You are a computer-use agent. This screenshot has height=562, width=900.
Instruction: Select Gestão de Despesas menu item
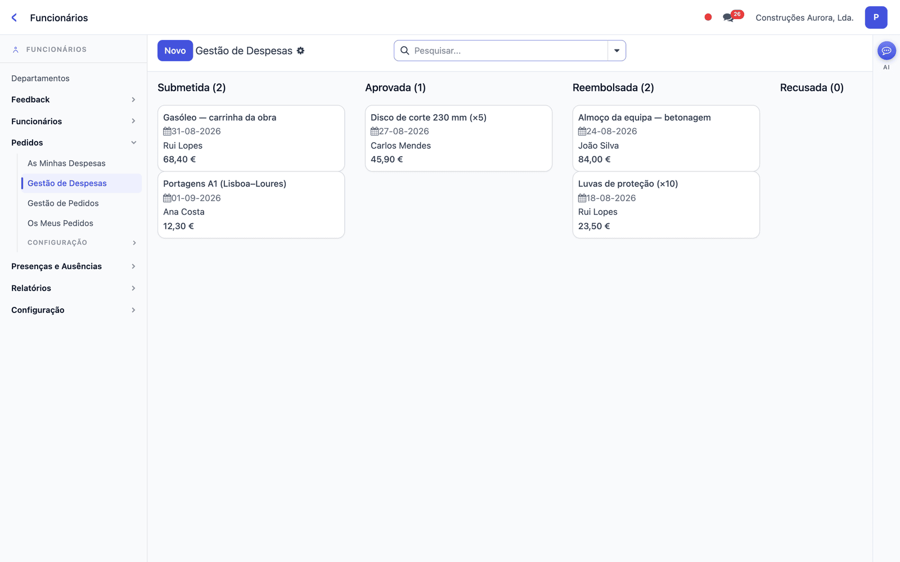[82, 183]
